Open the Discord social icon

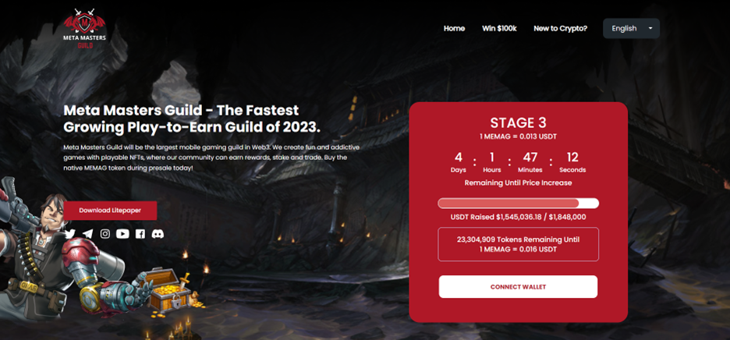(158, 234)
